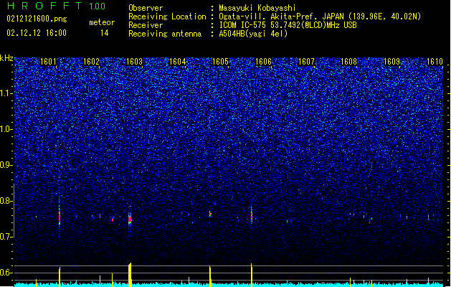Image resolution: width=451 pixels, height=287 pixels.
Task: Click the 1607 time marker
Action: pos(306,62)
